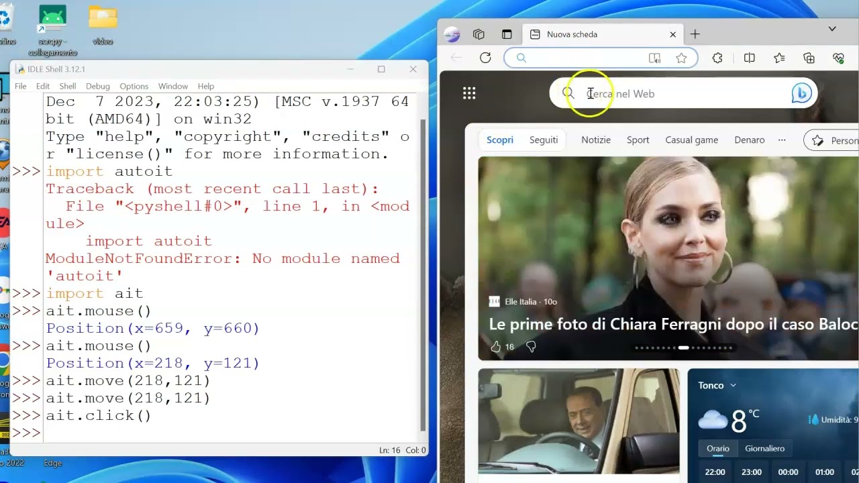
Task: Show more feed categories ellipsis
Action: pos(782,140)
